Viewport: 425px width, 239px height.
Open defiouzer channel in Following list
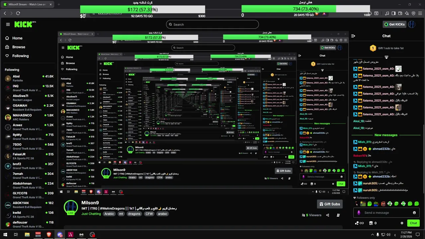point(29,224)
